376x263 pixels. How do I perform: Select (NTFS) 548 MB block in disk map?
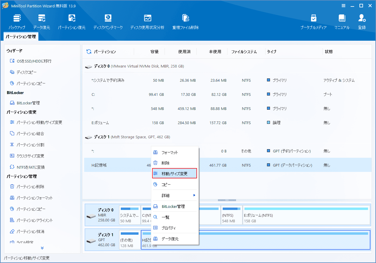coord(232,215)
